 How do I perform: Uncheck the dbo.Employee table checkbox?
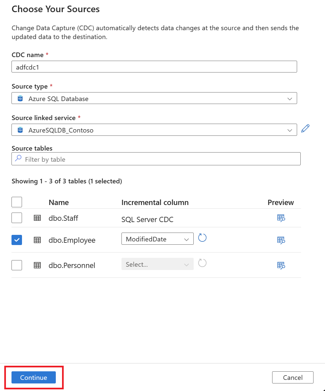(x=17, y=240)
